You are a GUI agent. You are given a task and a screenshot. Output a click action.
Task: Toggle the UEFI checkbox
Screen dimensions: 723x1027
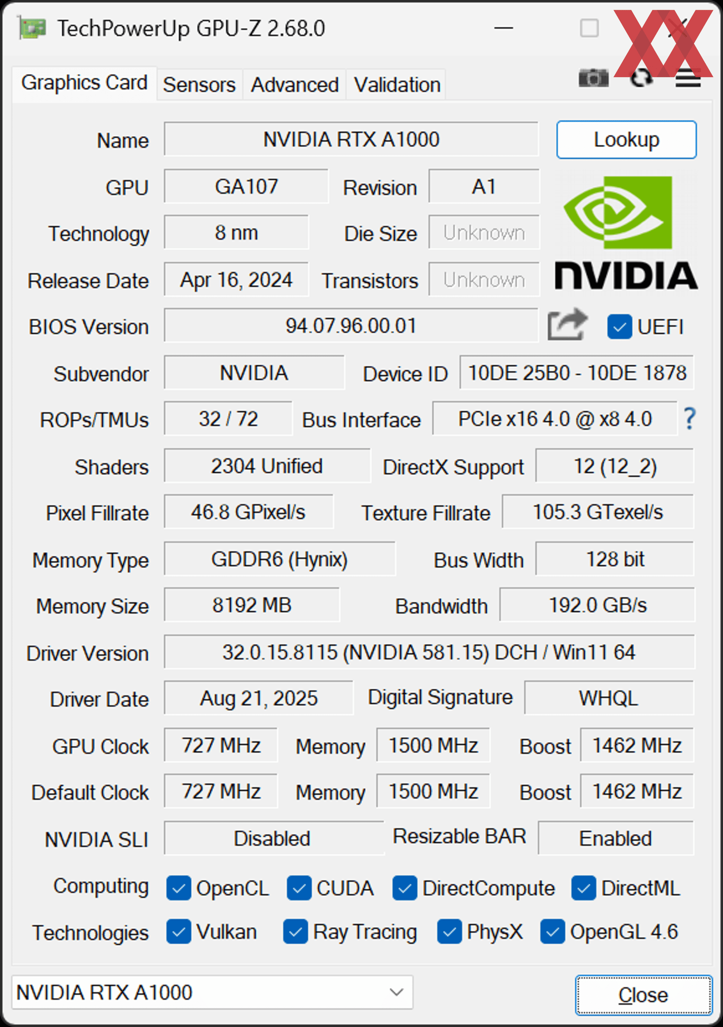pyautogui.click(x=619, y=327)
